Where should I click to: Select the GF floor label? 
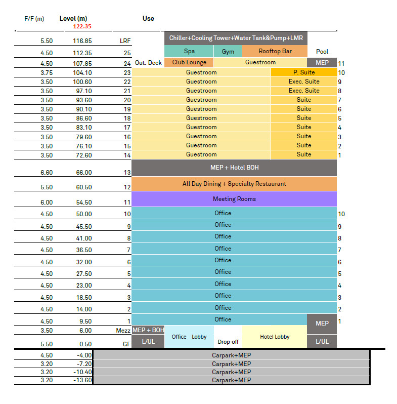tap(126, 344)
